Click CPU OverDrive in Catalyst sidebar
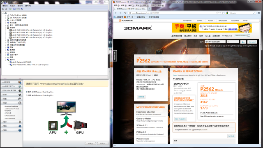The width and height of the screenshot is (263, 148). [x=10, y=116]
